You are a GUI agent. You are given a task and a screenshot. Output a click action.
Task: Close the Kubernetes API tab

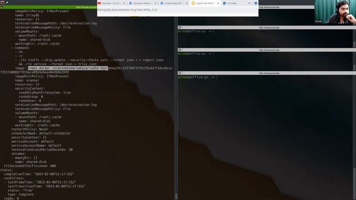pyautogui.click(x=187, y=3)
